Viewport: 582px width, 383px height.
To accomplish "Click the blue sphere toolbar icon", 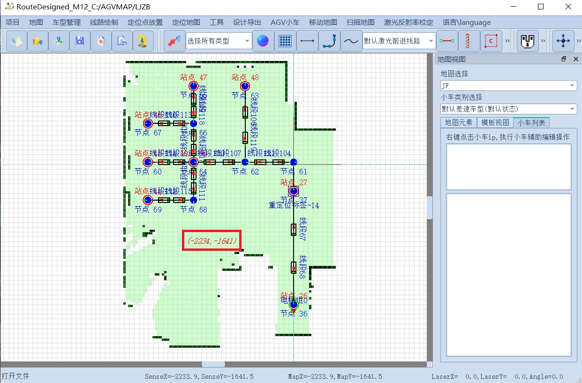I will click(263, 41).
